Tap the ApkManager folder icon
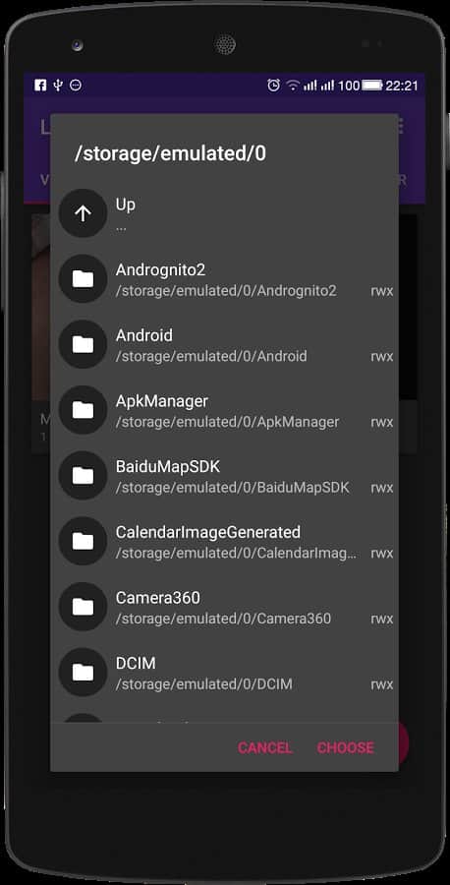This screenshot has height=885, width=450. (x=83, y=410)
